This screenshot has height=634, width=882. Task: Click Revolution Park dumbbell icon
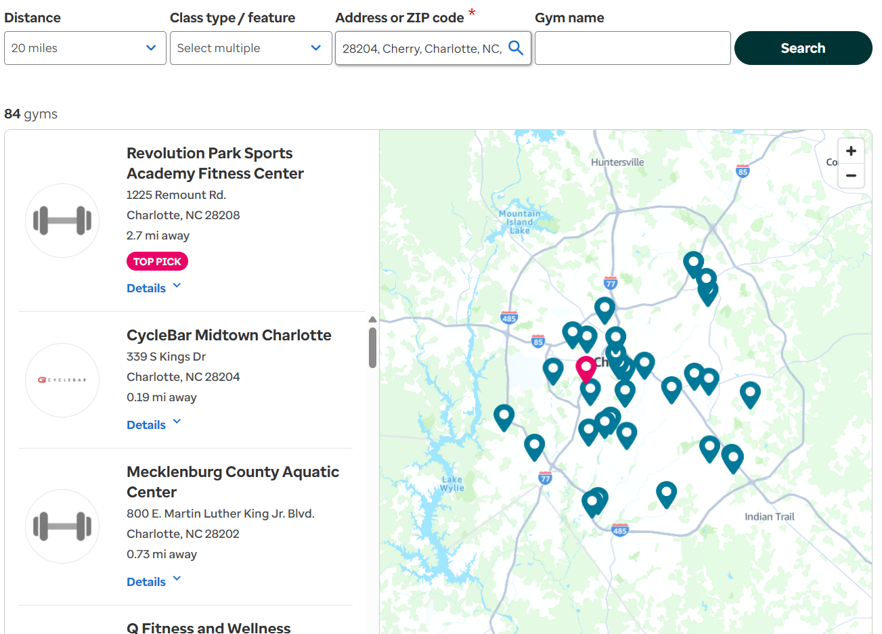[x=62, y=221]
